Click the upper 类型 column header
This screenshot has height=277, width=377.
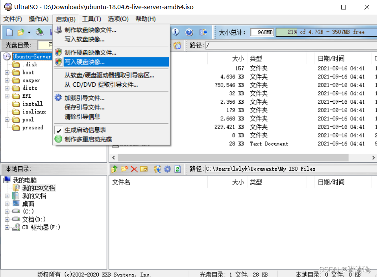coord(276,58)
